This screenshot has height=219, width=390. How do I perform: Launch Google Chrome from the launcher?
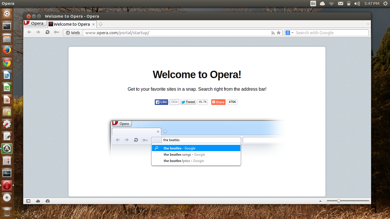(7, 63)
